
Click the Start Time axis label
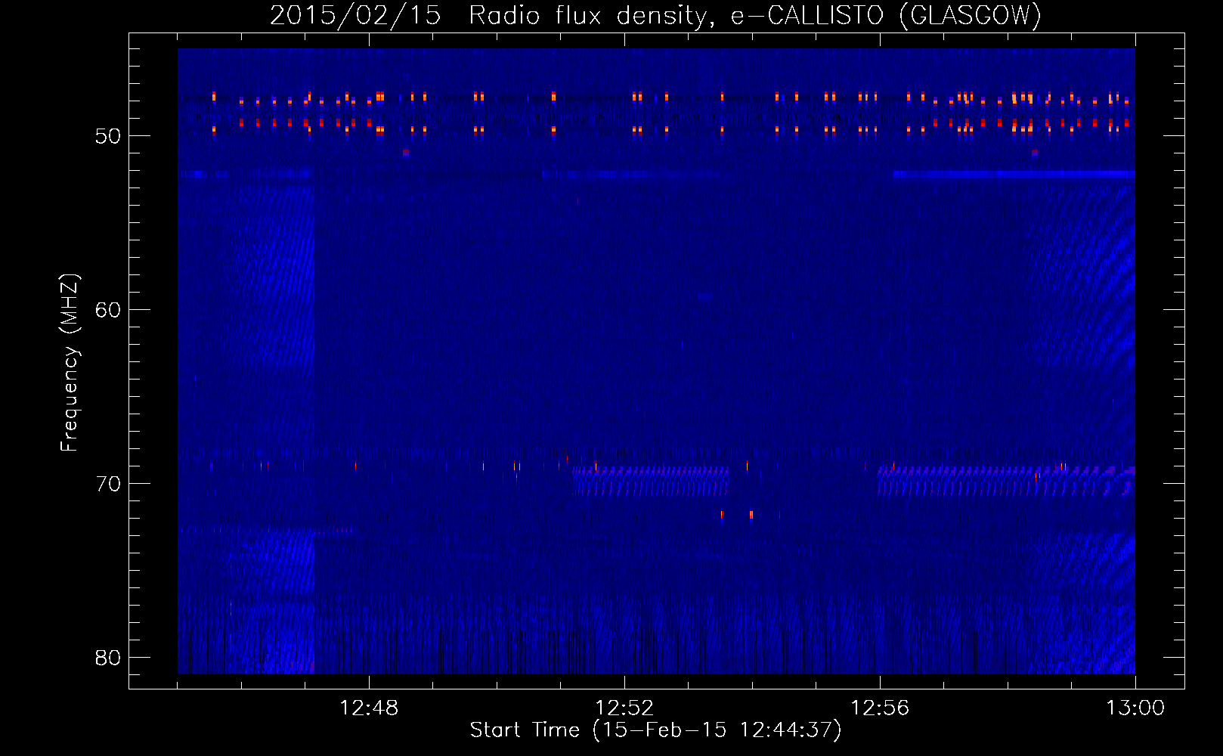tap(655, 730)
